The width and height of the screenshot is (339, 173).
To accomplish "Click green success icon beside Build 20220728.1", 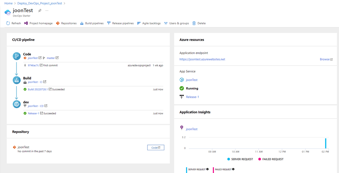I will pos(25,89).
